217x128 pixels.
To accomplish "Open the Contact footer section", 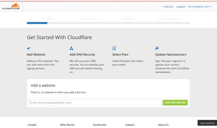I will (32, 125).
